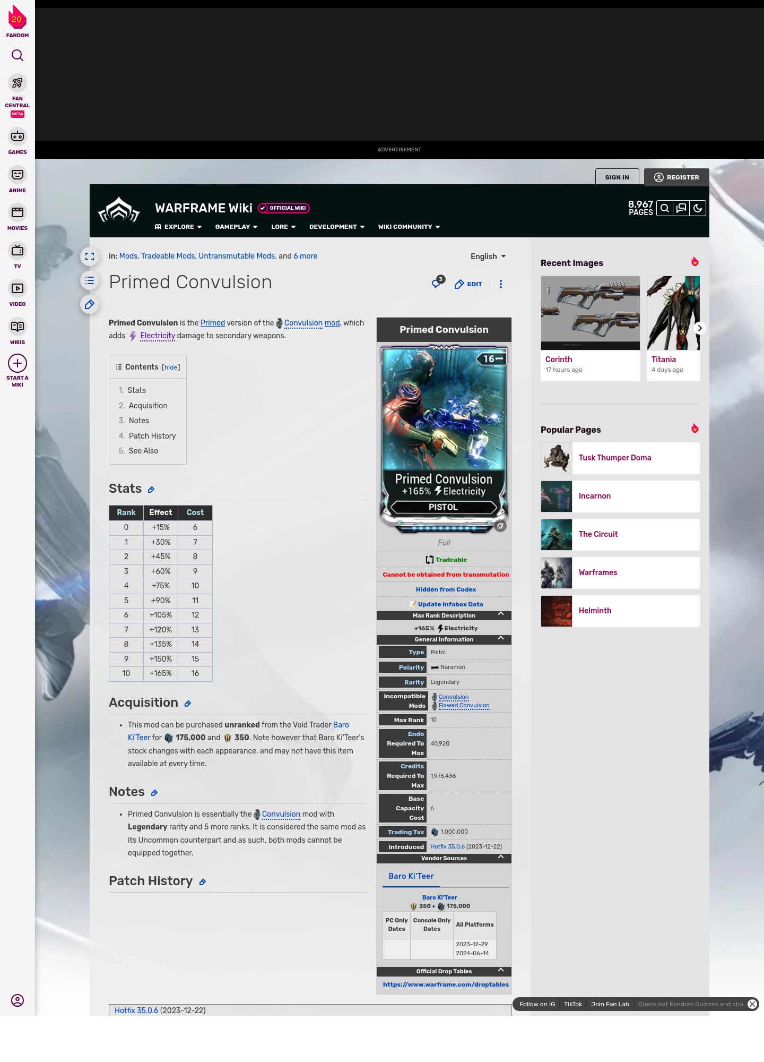Advance the Recent Images carousel arrow
The height and width of the screenshot is (1062, 764).
point(699,328)
